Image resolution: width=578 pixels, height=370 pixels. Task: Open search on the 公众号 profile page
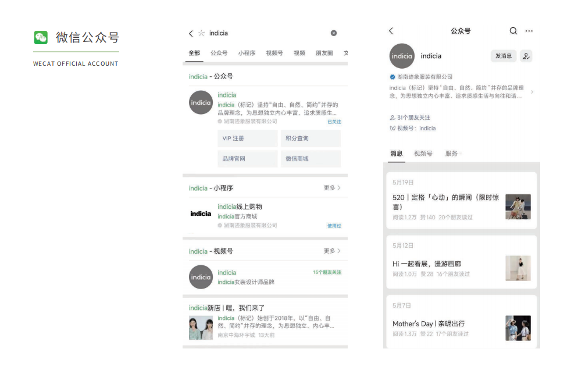point(513,31)
